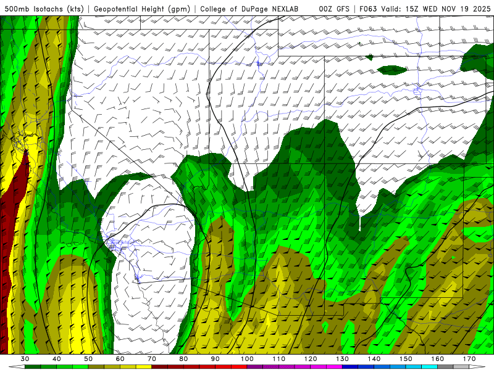
Task: Click the legend value 130
Action: point(343,359)
